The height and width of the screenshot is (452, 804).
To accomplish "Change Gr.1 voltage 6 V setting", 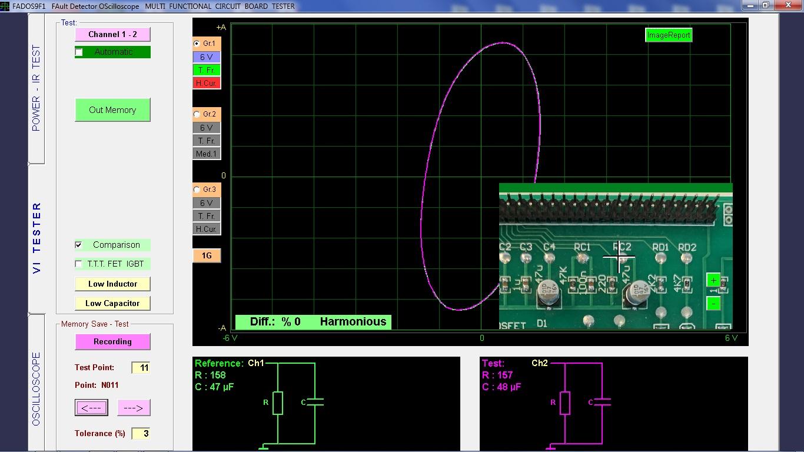I will point(207,57).
